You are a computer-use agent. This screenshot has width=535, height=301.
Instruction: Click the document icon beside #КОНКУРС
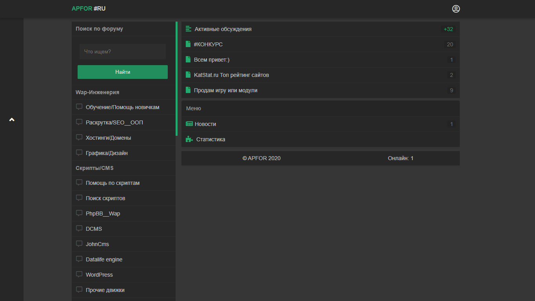(188, 44)
